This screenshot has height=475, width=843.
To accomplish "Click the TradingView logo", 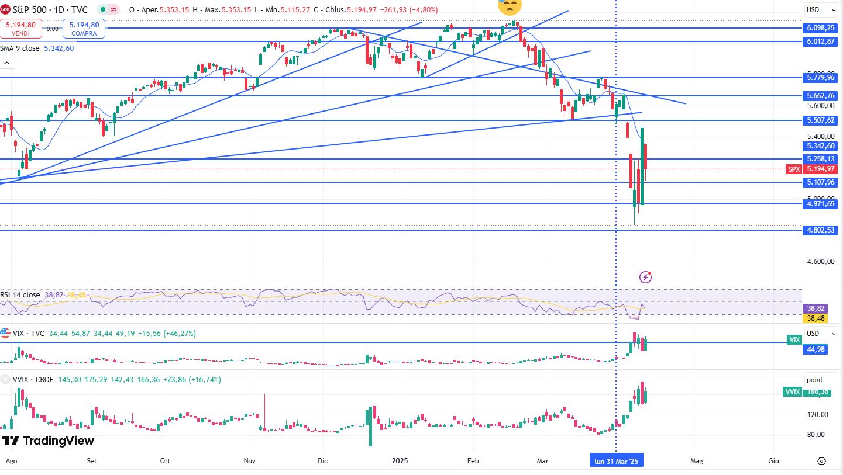I will click(48, 441).
